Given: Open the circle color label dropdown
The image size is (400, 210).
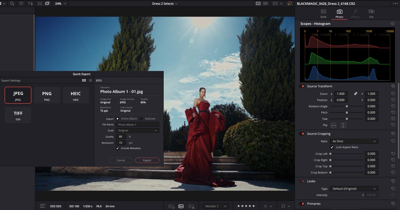Looking at the screenshot, I should coord(268,206).
